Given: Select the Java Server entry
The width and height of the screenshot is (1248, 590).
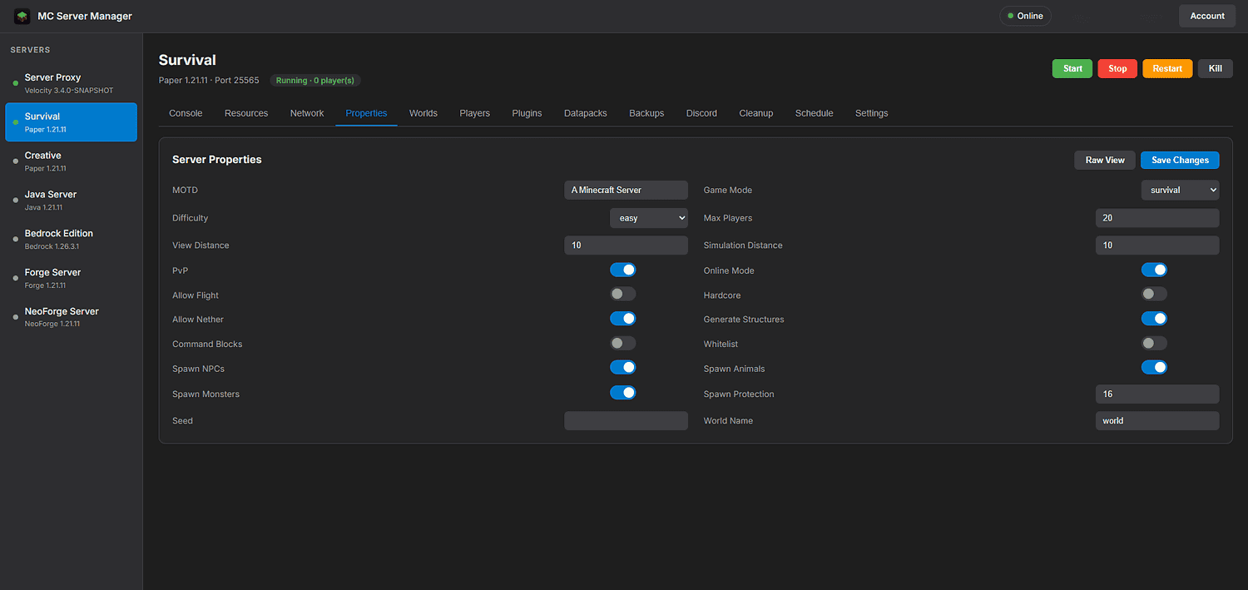Looking at the screenshot, I should [x=71, y=201].
